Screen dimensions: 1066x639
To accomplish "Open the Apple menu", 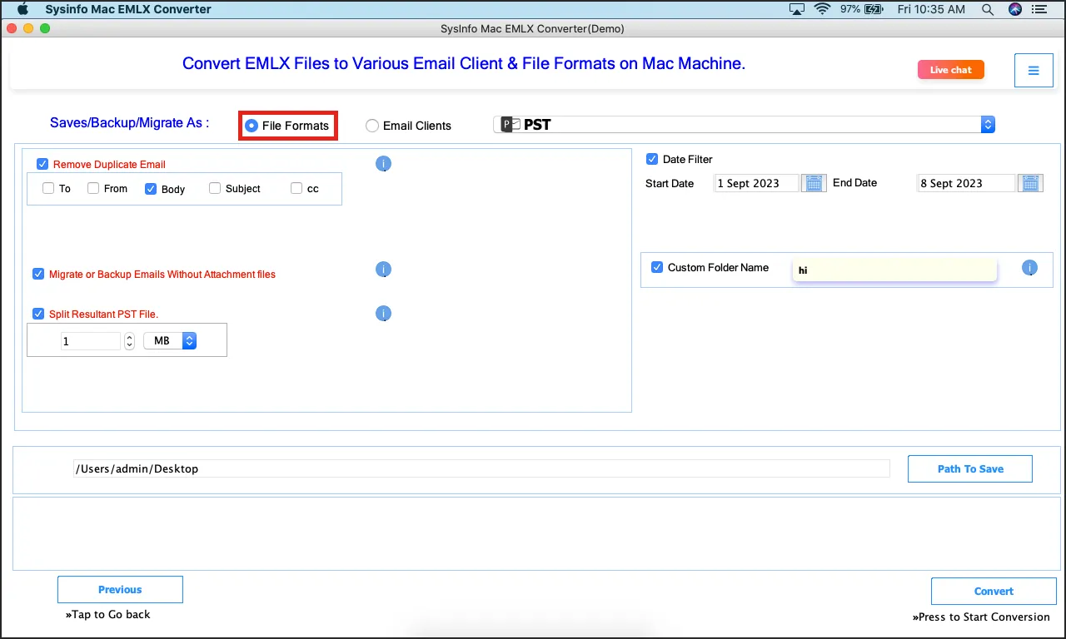I will [23, 9].
